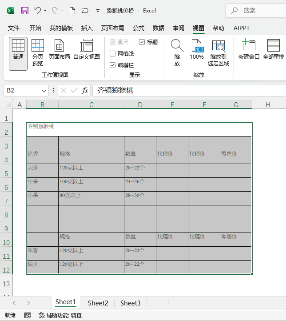Click 缩放到选定区域 button
The image size is (286, 321).
(x=218, y=52)
